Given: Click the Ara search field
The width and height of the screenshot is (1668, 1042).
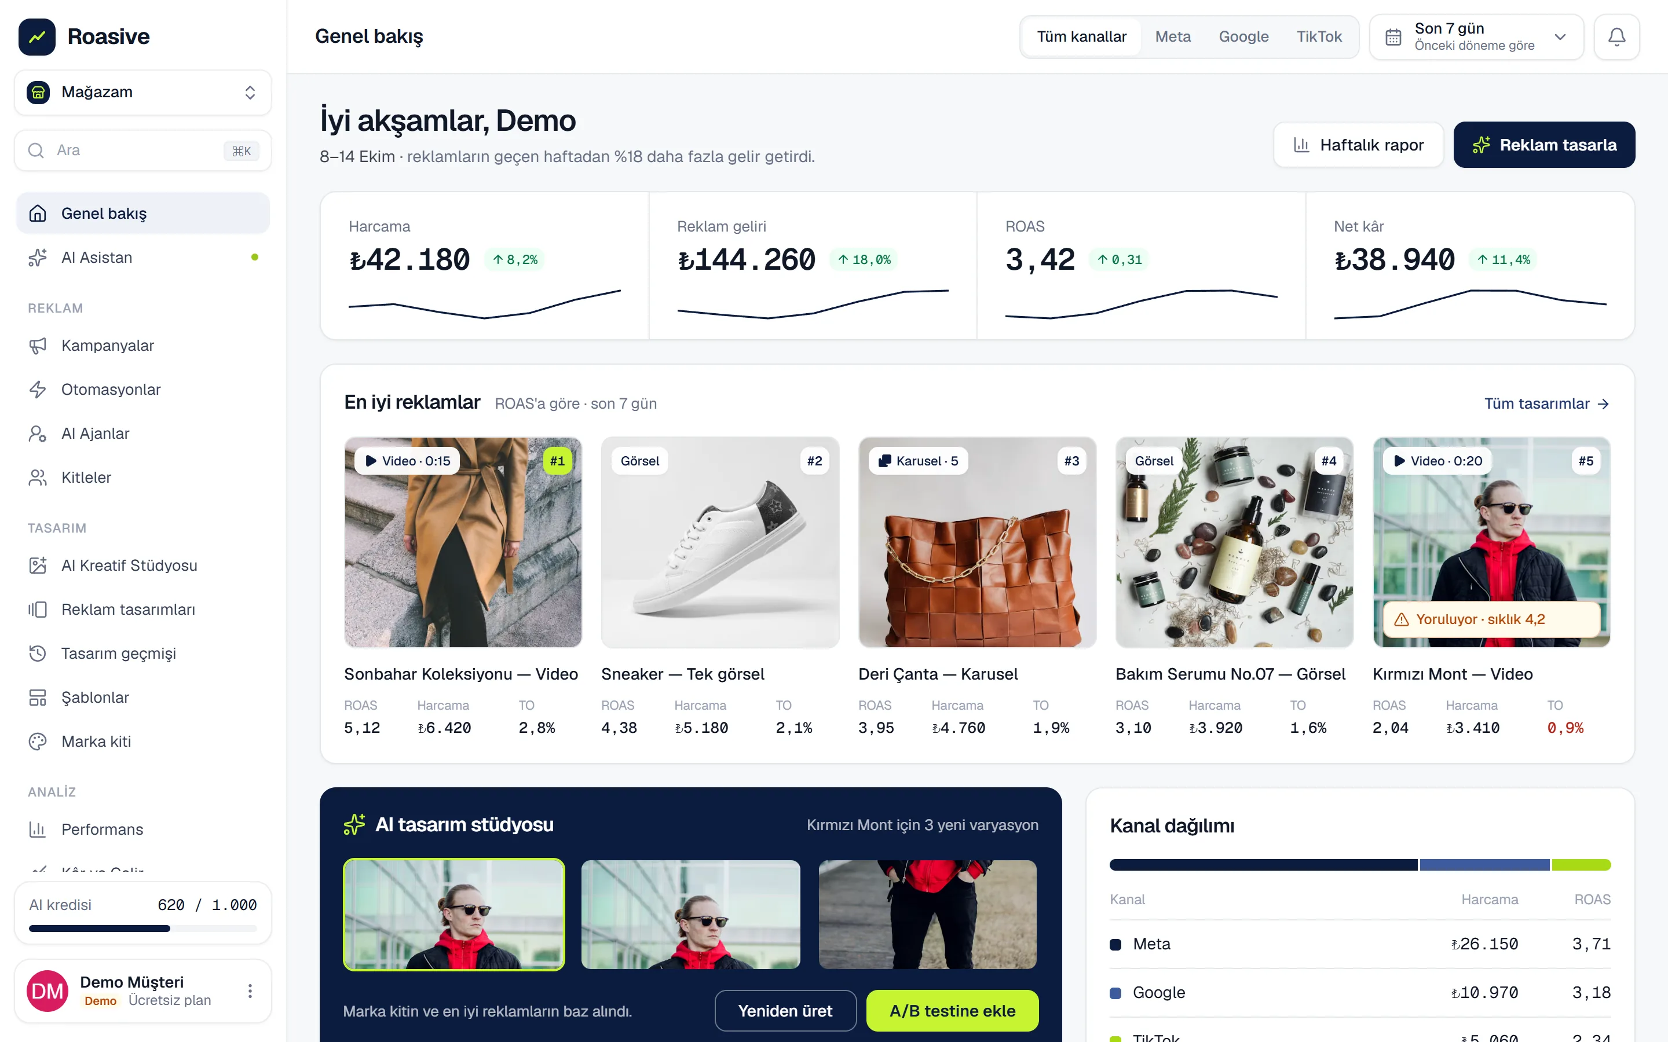Looking at the screenshot, I should pos(142,151).
